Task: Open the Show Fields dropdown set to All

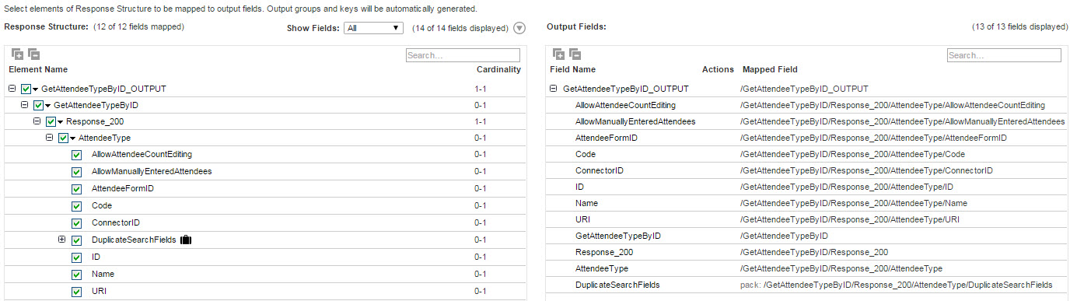Action: click(373, 28)
